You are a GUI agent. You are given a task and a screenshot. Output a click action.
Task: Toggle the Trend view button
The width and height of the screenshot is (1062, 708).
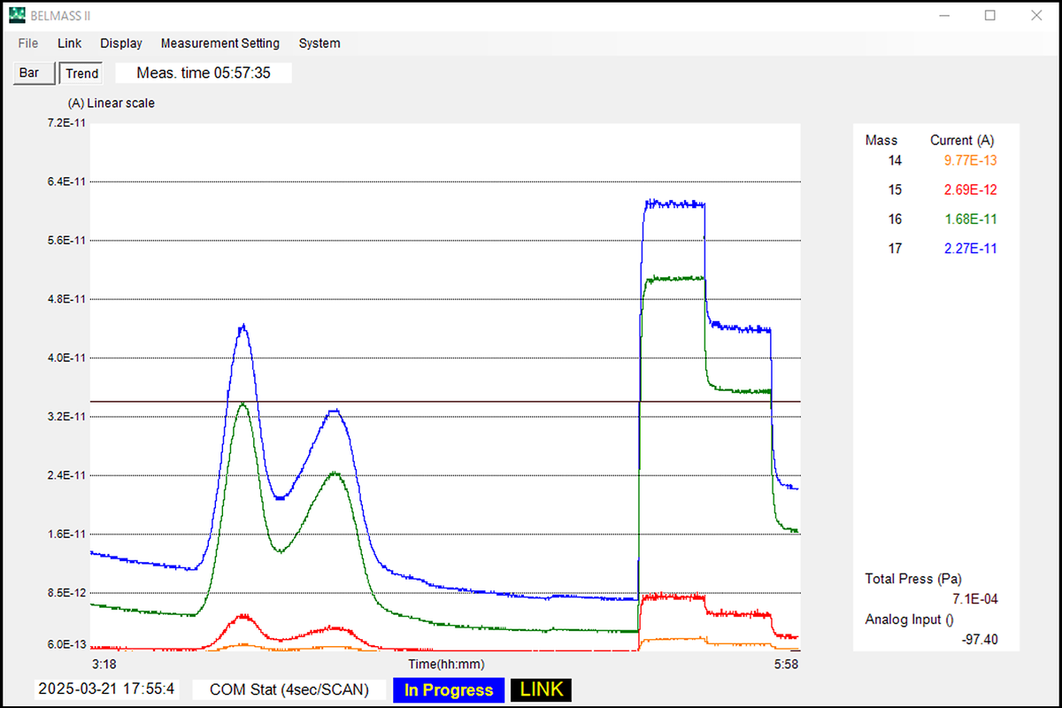81,73
